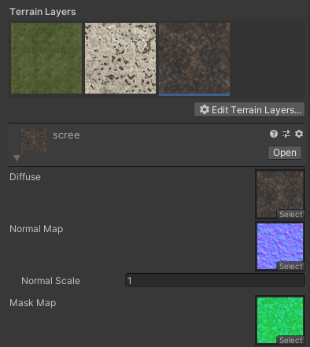Click the Normal Map label
The height and width of the screenshot is (347, 310).
[36, 229]
